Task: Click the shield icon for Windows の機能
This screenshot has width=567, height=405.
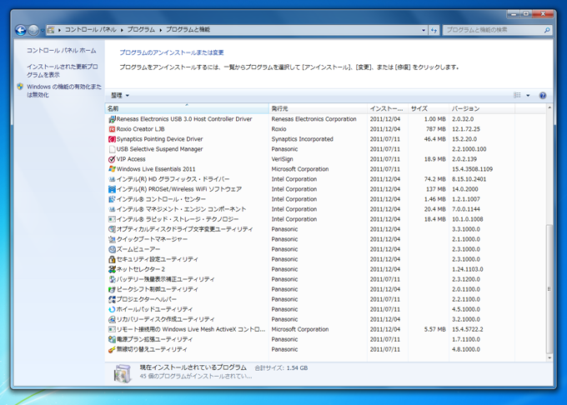Action: point(20,87)
